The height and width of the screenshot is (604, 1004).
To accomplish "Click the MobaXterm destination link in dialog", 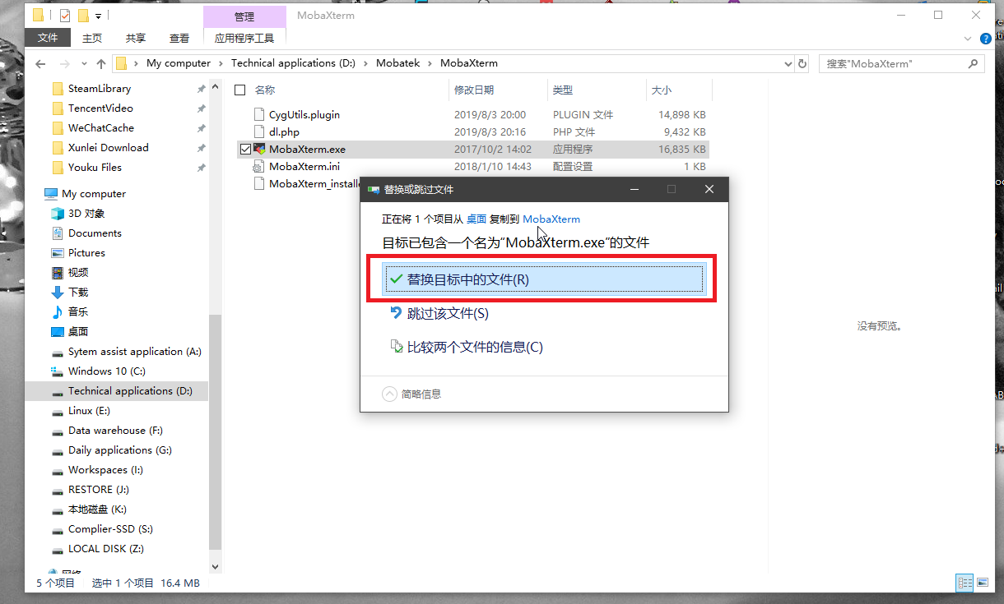I will [x=551, y=219].
